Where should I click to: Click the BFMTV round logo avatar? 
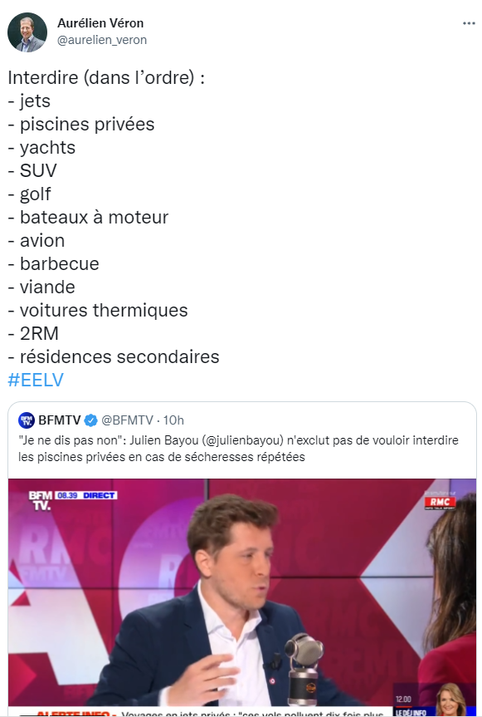pos(27,420)
